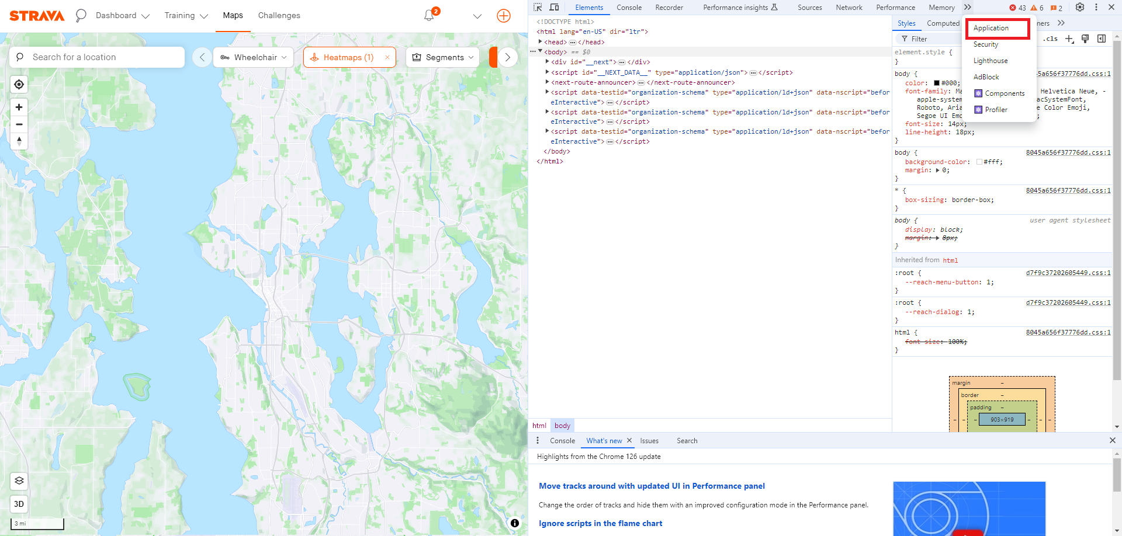Image resolution: width=1122 pixels, height=536 pixels.
Task: Open the Training dropdown menu
Action: click(186, 16)
